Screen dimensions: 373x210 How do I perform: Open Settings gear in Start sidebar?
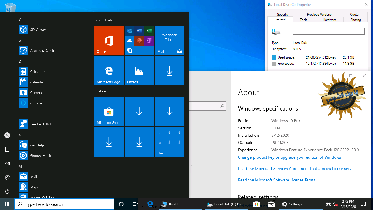point(7,177)
